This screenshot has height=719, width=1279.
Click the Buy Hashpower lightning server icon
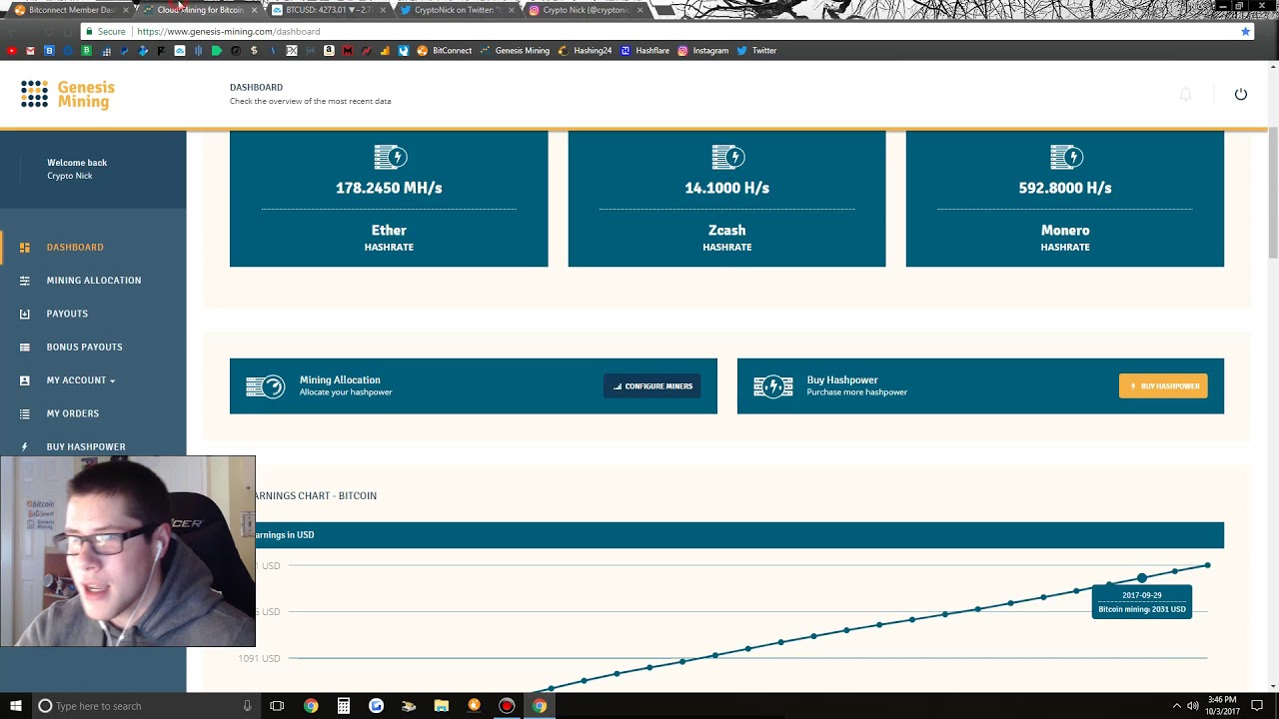coord(772,385)
